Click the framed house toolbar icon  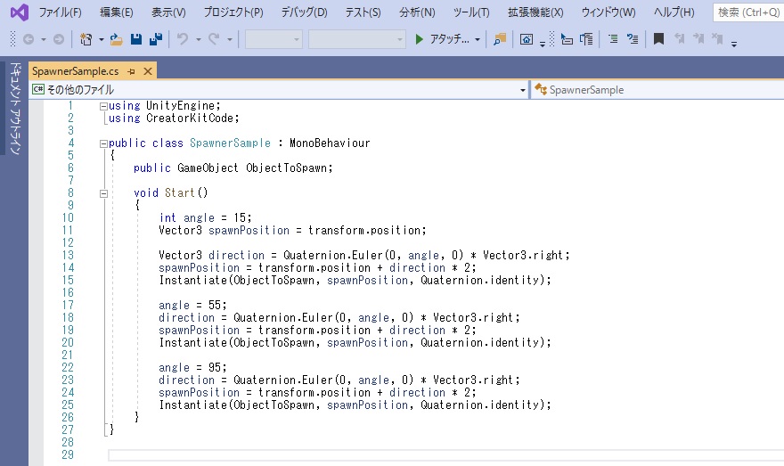(x=527, y=39)
